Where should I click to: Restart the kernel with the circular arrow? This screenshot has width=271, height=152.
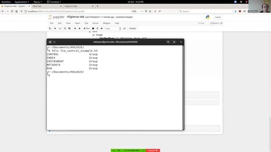(97, 28)
